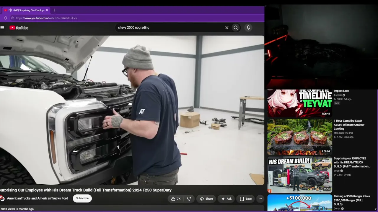Go to the YouTube home logo
This screenshot has height=212, width=378.
coord(19,28)
